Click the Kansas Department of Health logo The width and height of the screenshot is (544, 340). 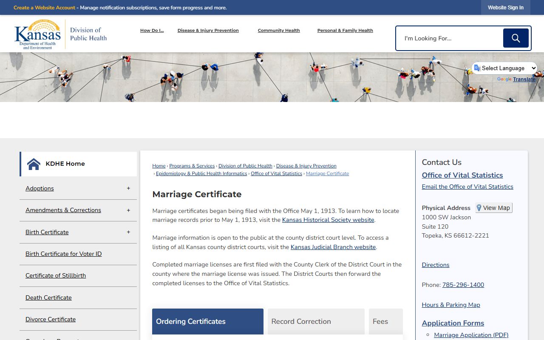point(60,34)
